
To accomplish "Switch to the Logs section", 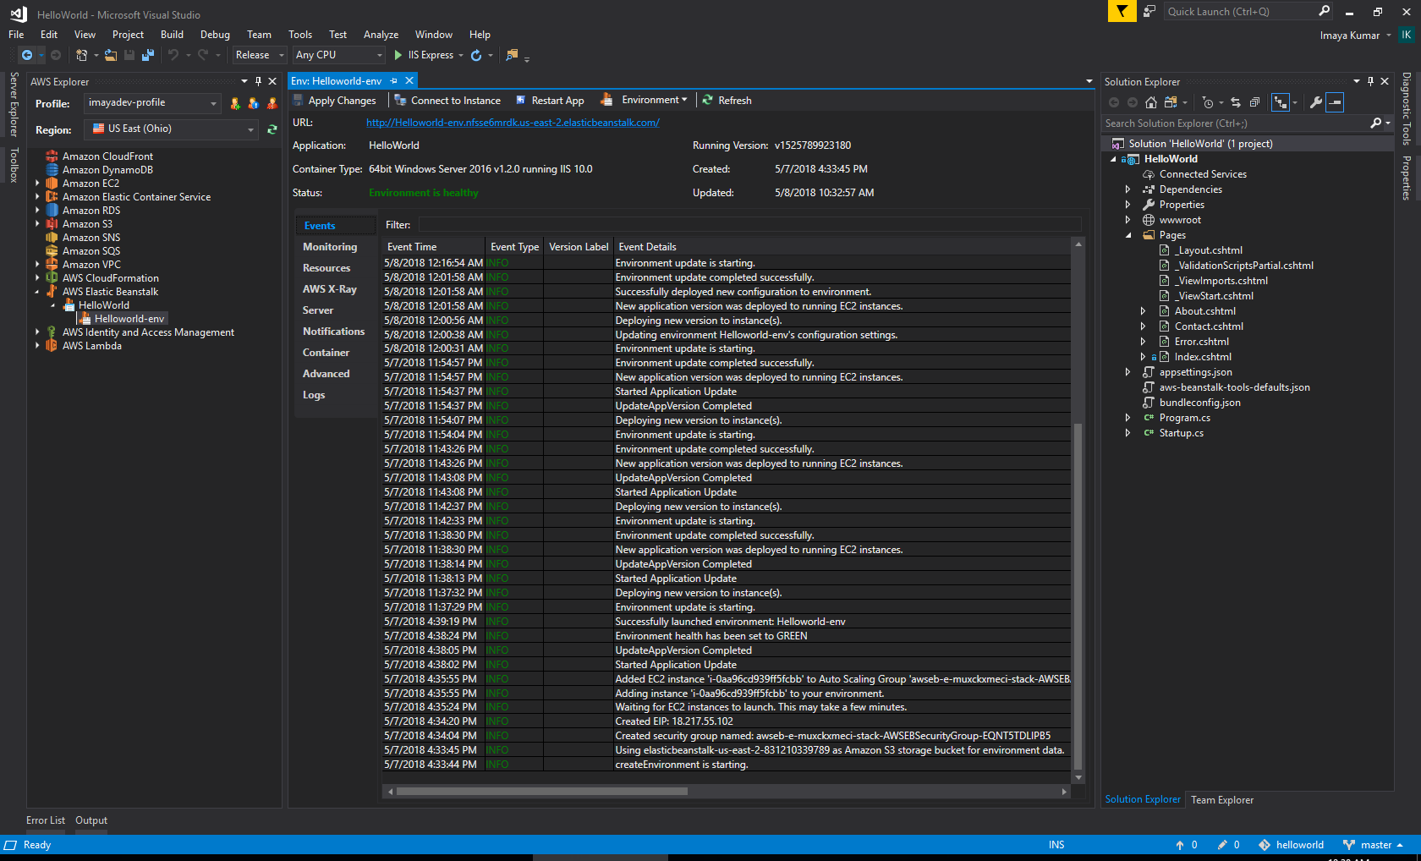I will coord(314,395).
